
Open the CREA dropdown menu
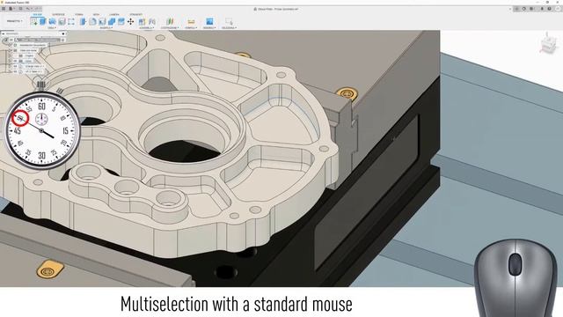52,27
